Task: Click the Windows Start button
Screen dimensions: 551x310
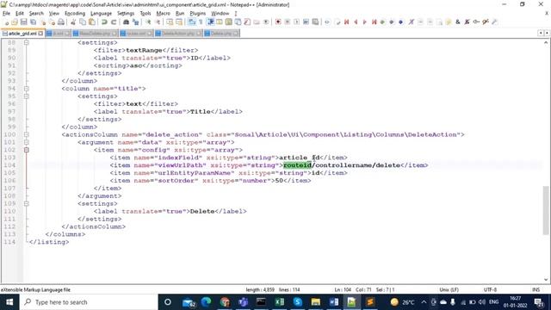Action: (9, 302)
